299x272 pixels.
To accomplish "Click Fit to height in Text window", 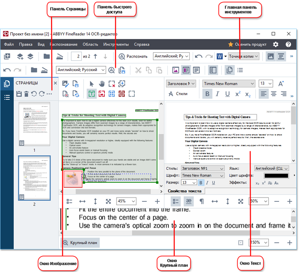I will pos(227,201).
